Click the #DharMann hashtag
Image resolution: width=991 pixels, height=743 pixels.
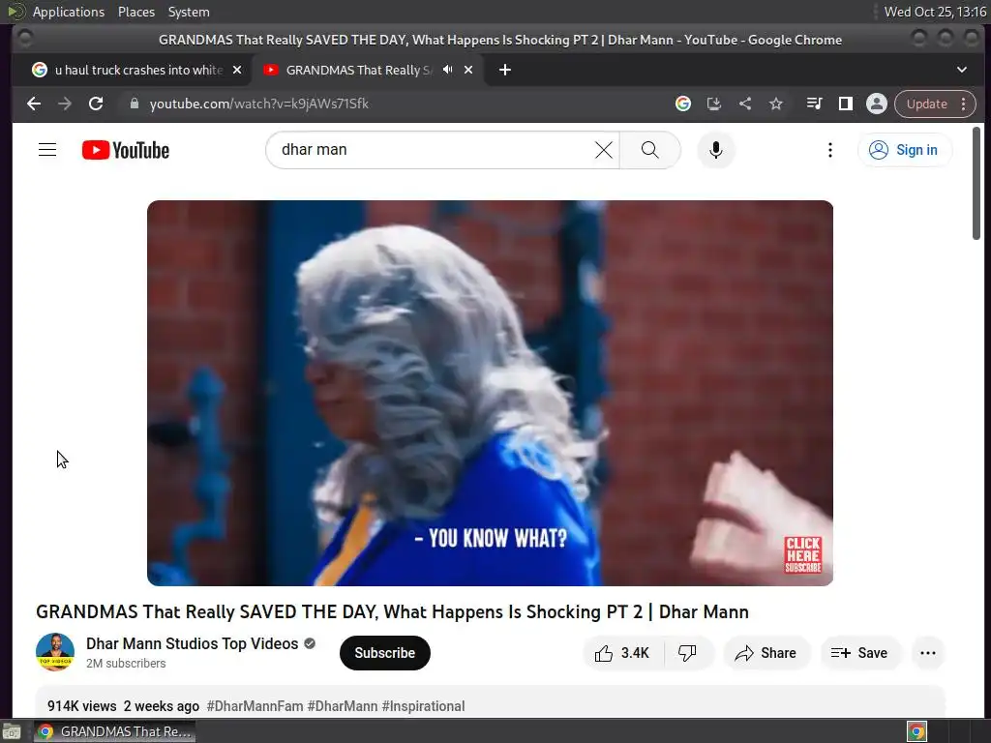(x=342, y=705)
